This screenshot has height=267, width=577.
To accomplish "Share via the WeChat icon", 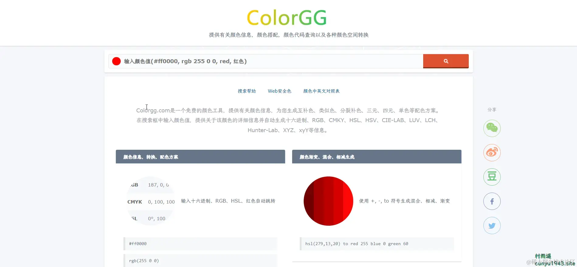I will tap(492, 128).
